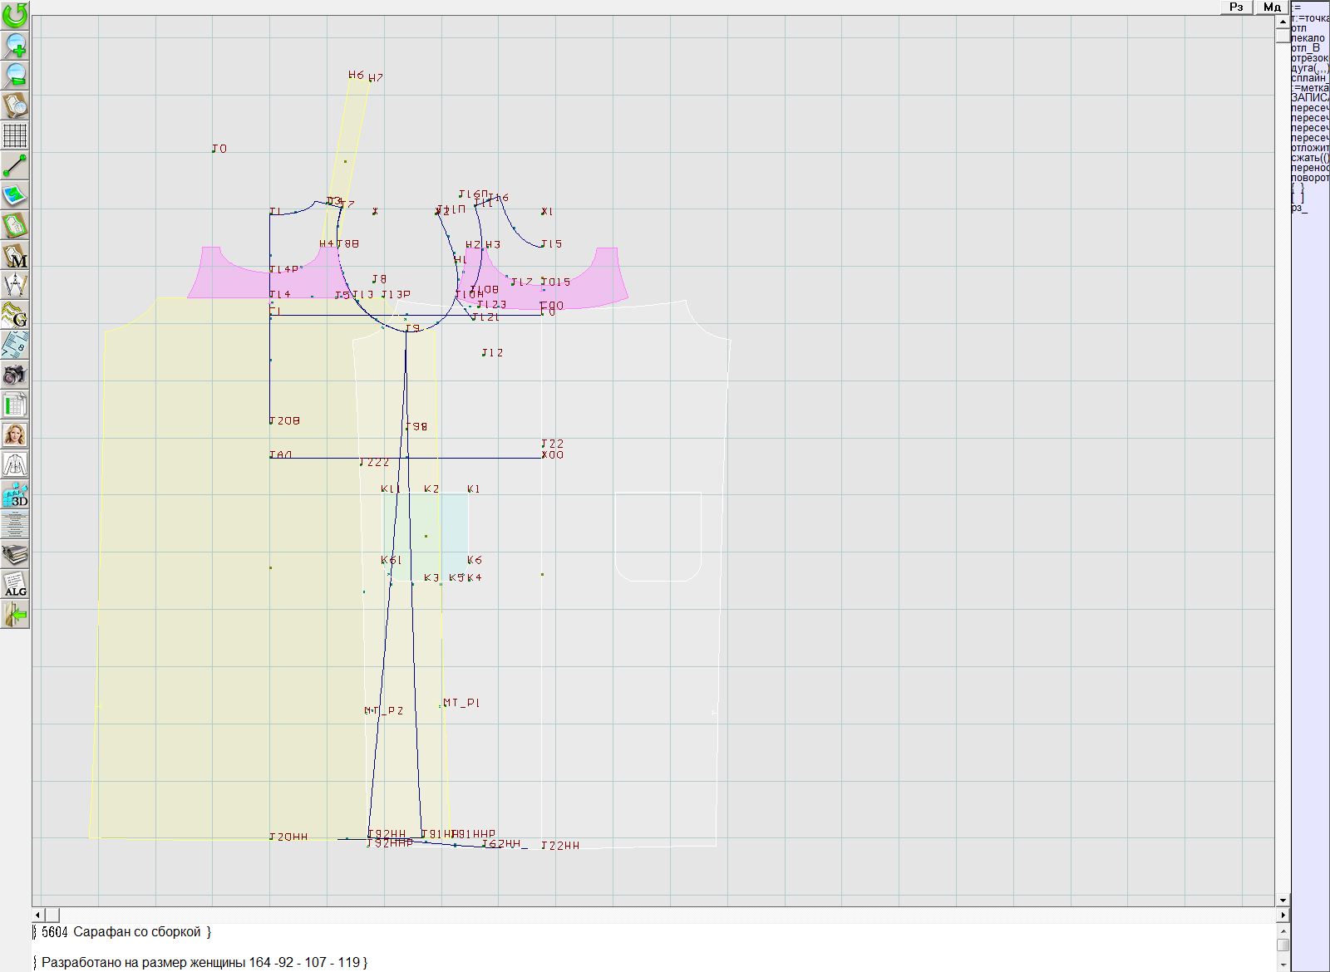Open the 3D view tool
Screen dimensions: 1330x972
(15, 495)
